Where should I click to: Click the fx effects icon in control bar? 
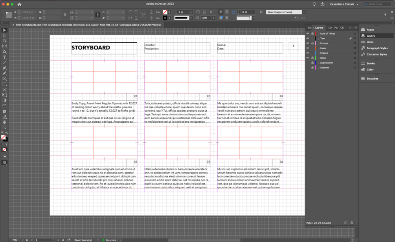pyautogui.click(x=211, y=12)
